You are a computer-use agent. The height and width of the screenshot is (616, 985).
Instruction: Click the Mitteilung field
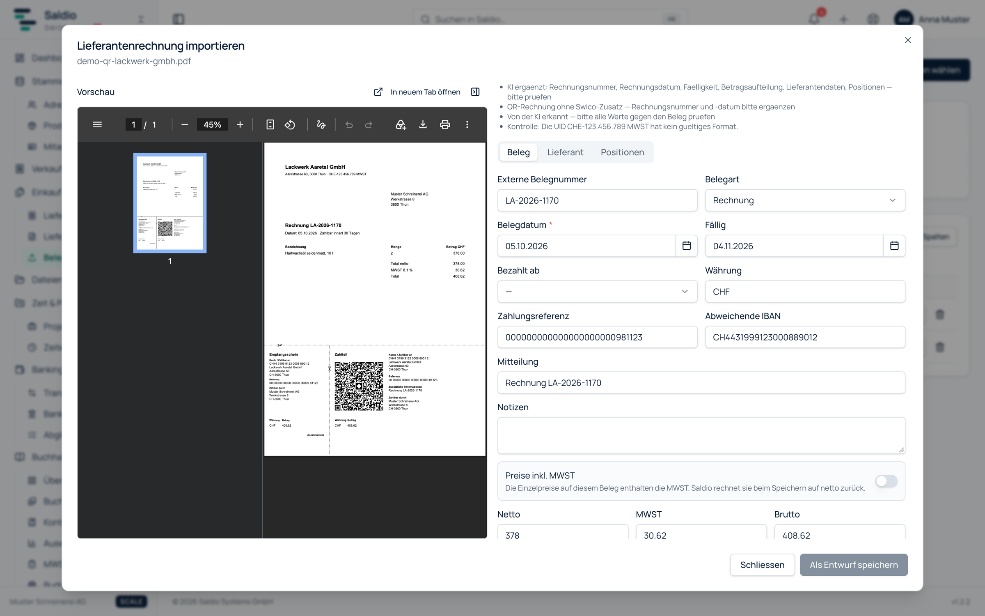[701, 383]
